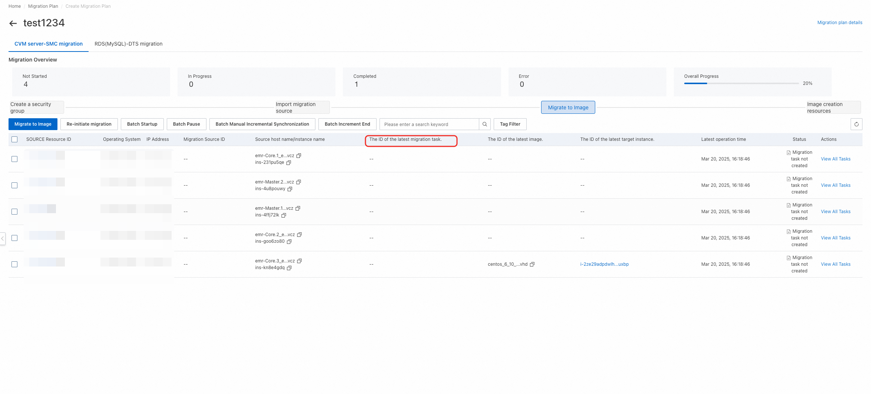
Task: Click Re-initiate migration button
Action: pos(89,124)
